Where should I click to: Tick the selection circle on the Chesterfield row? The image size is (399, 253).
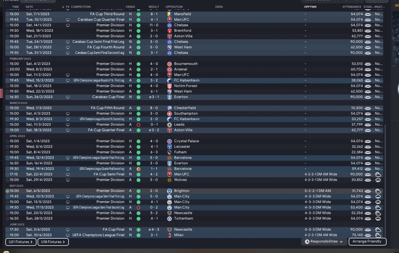pyautogui.click(x=7, y=108)
